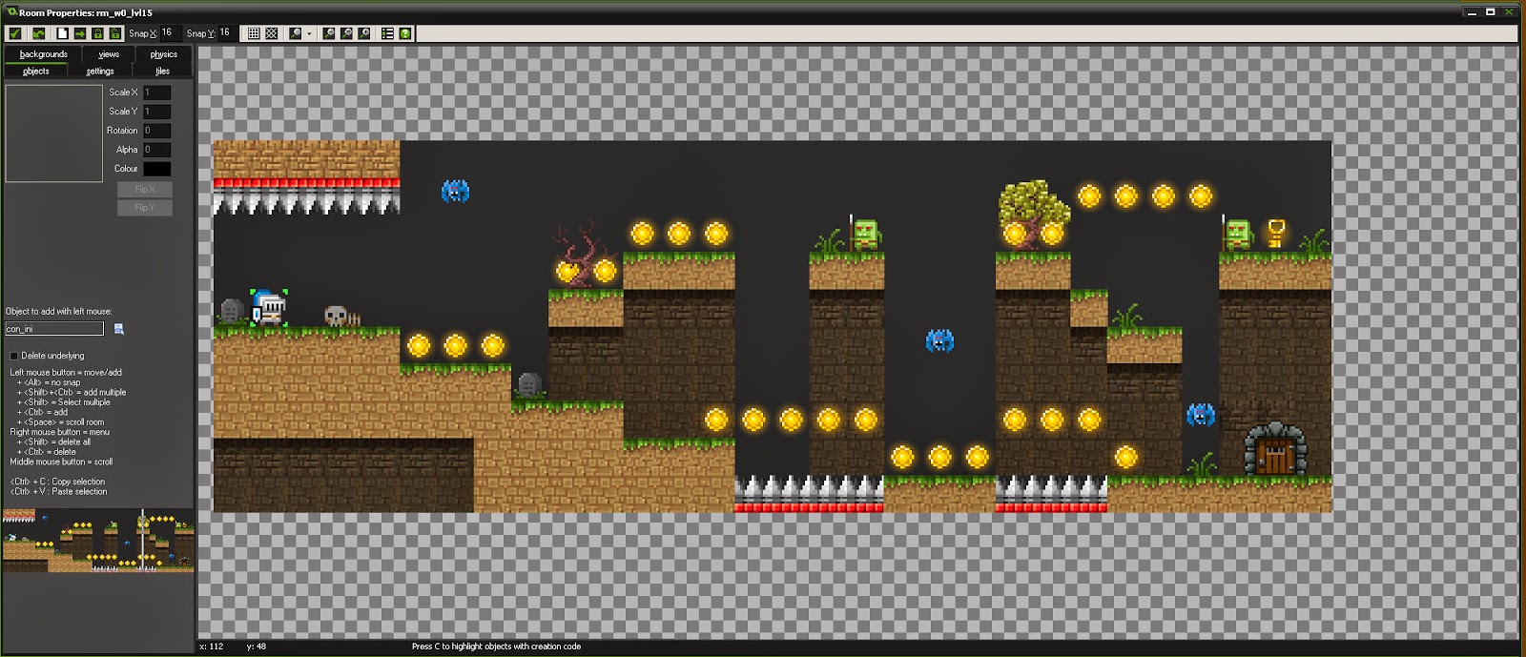Click the green undo arrow icon

tap(38, 33)
